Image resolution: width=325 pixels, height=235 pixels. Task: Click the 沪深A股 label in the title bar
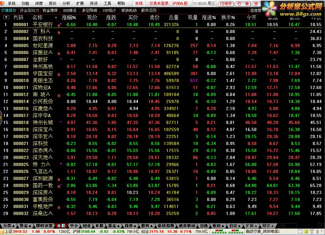tap(180, 3)
